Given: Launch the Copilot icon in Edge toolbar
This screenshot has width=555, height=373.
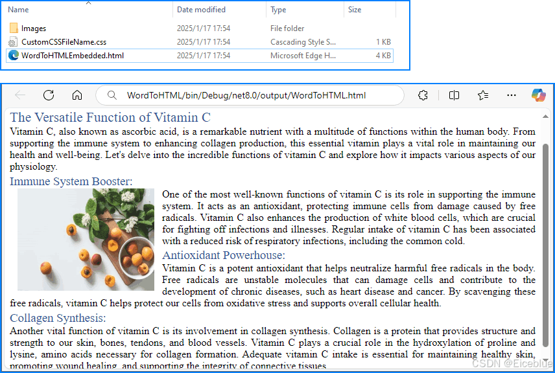Looking at the screenshot, I should 539,95.
